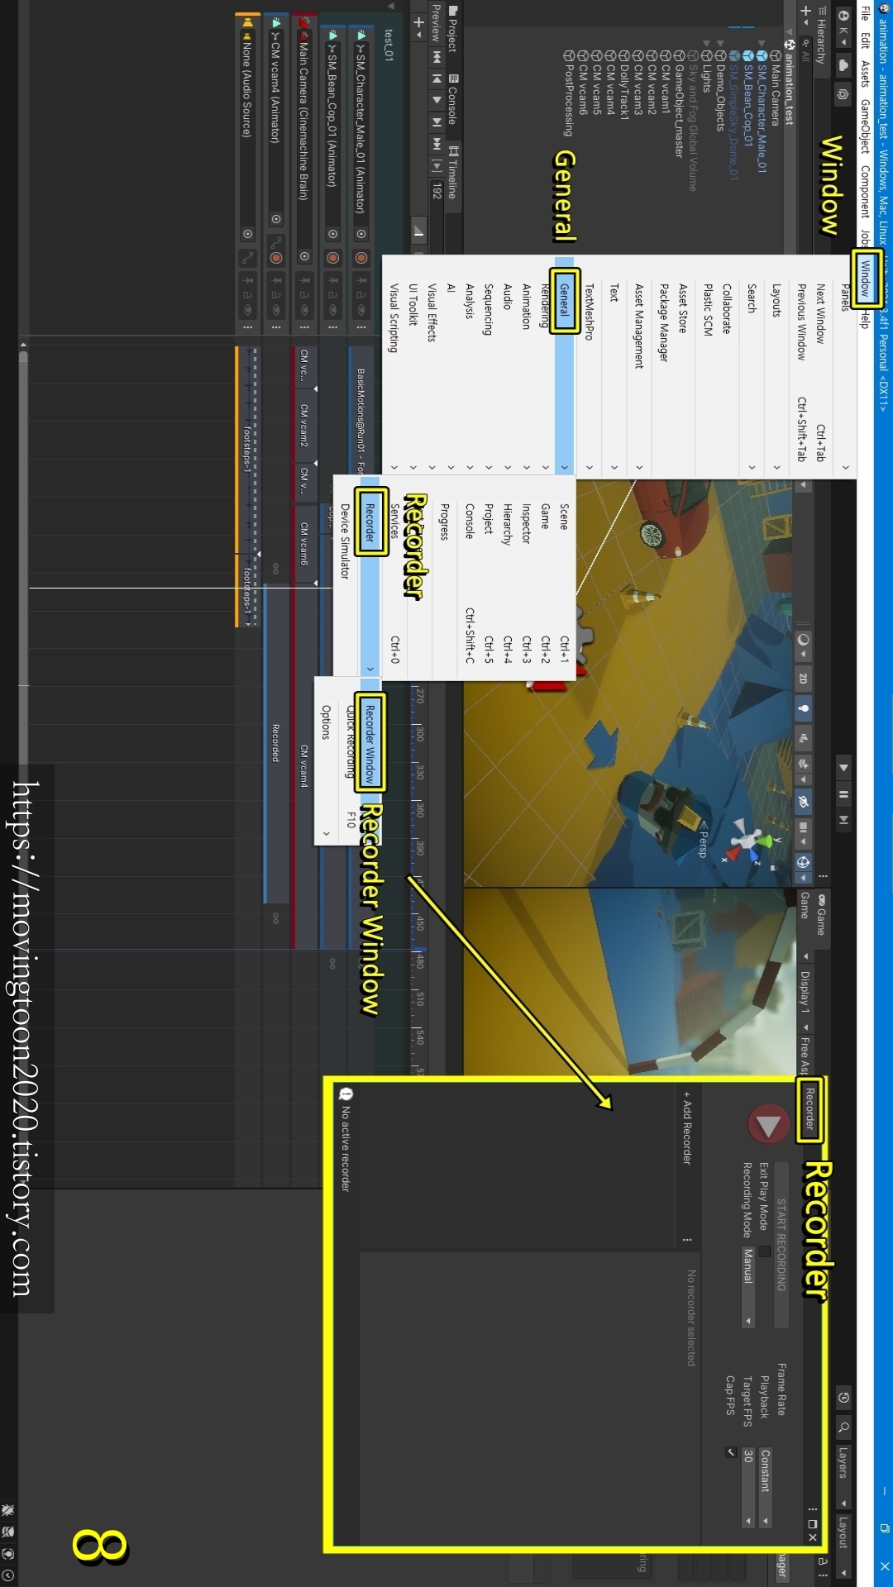Collapse the animation_test scene in Hierarchy
The width and height of the screenshot is (893, 1587).
tap(789, 33)
